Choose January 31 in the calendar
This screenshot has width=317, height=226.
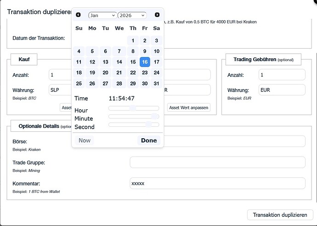click(157, 83)
